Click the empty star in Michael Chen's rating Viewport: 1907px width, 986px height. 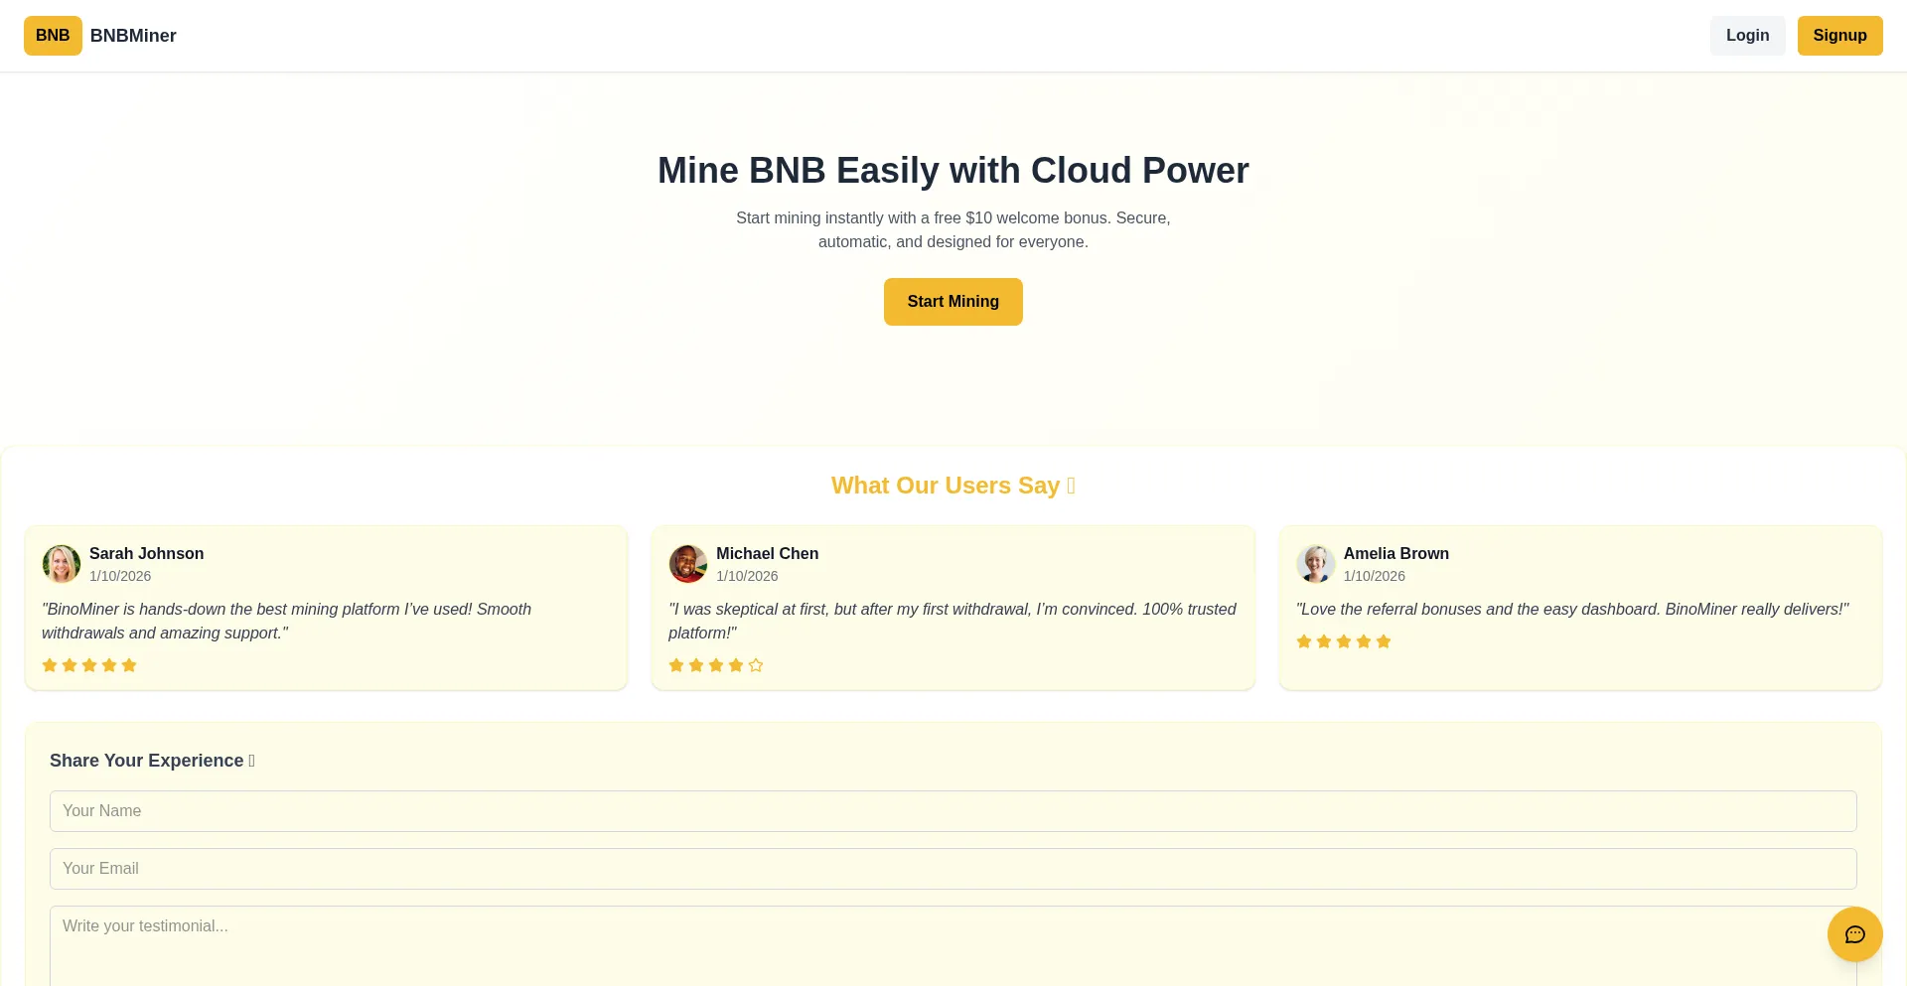(x=756, y=664)
